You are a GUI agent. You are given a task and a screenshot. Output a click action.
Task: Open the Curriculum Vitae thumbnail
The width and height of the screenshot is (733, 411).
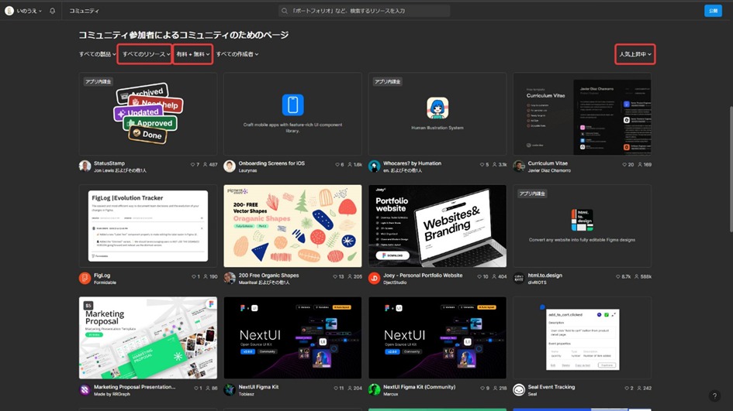coord(582,114)
